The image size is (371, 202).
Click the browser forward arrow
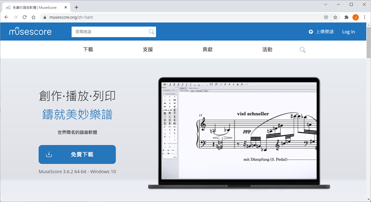pyautogui.click(x=15, y=17)
